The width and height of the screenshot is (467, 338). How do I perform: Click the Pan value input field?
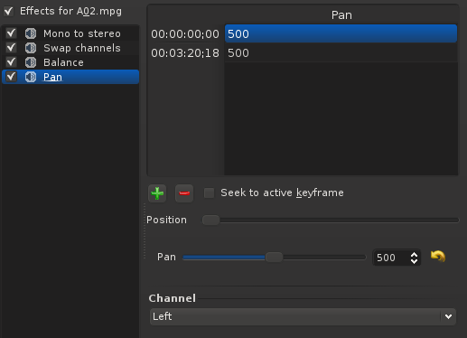(x=391, y=258)
